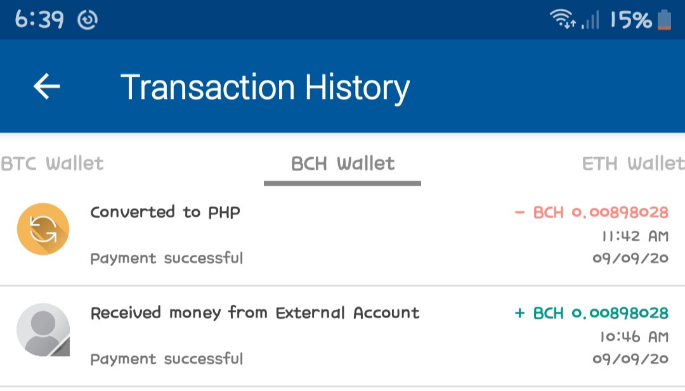Tap the orange convert currency icon
This screenshot has height=391, width=685.
point(43,229)
